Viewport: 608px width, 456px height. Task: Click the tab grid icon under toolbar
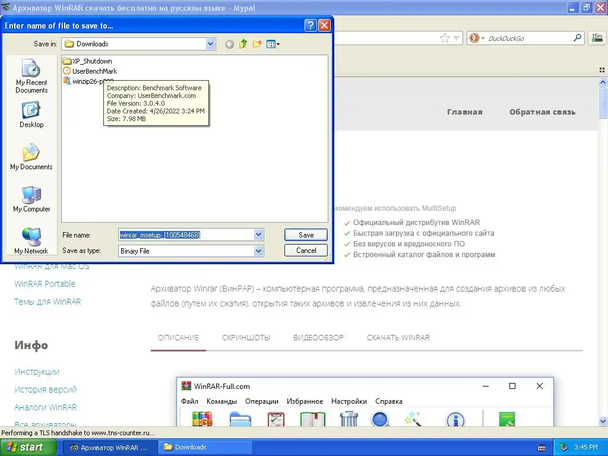point(602,70)
